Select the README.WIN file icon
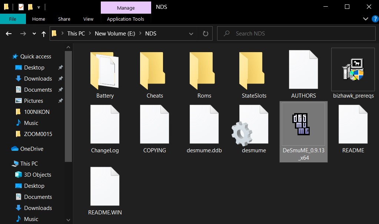The image size is (379, 224). point(104,186)
